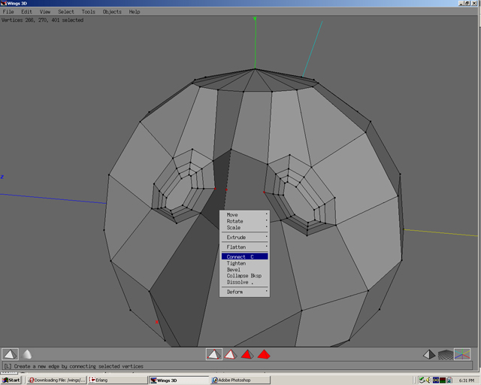Choose Collapse Bksp in the context menu

click(x=244, y=276)
